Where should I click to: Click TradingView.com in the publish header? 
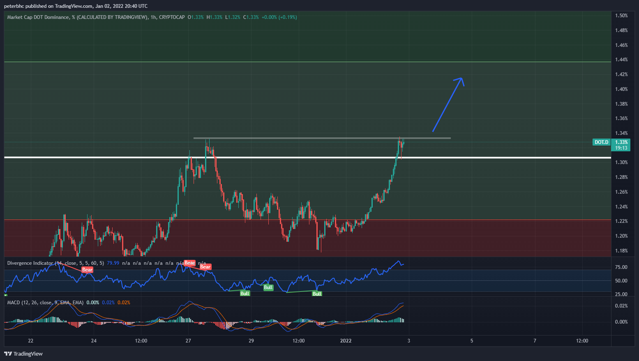pyautogui.click(x=74, y=6)
